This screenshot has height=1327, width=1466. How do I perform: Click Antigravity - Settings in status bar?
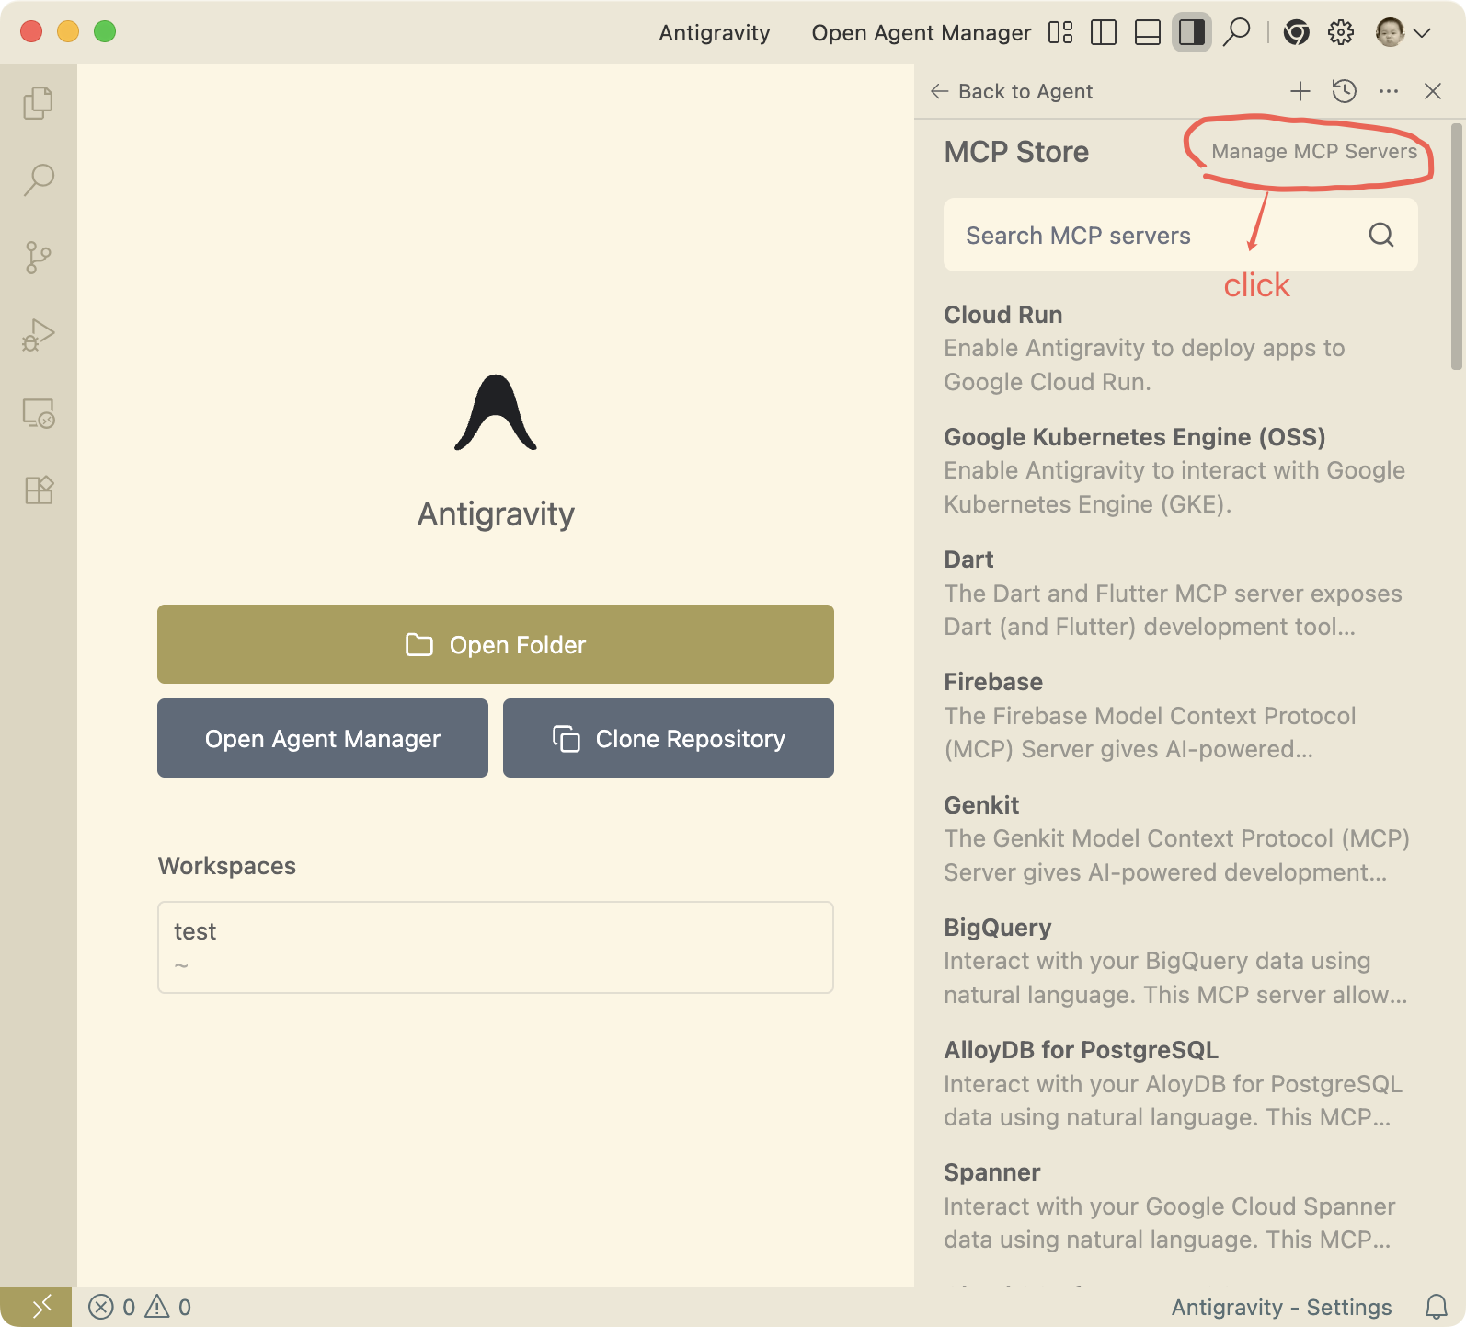(1281, 1307)
